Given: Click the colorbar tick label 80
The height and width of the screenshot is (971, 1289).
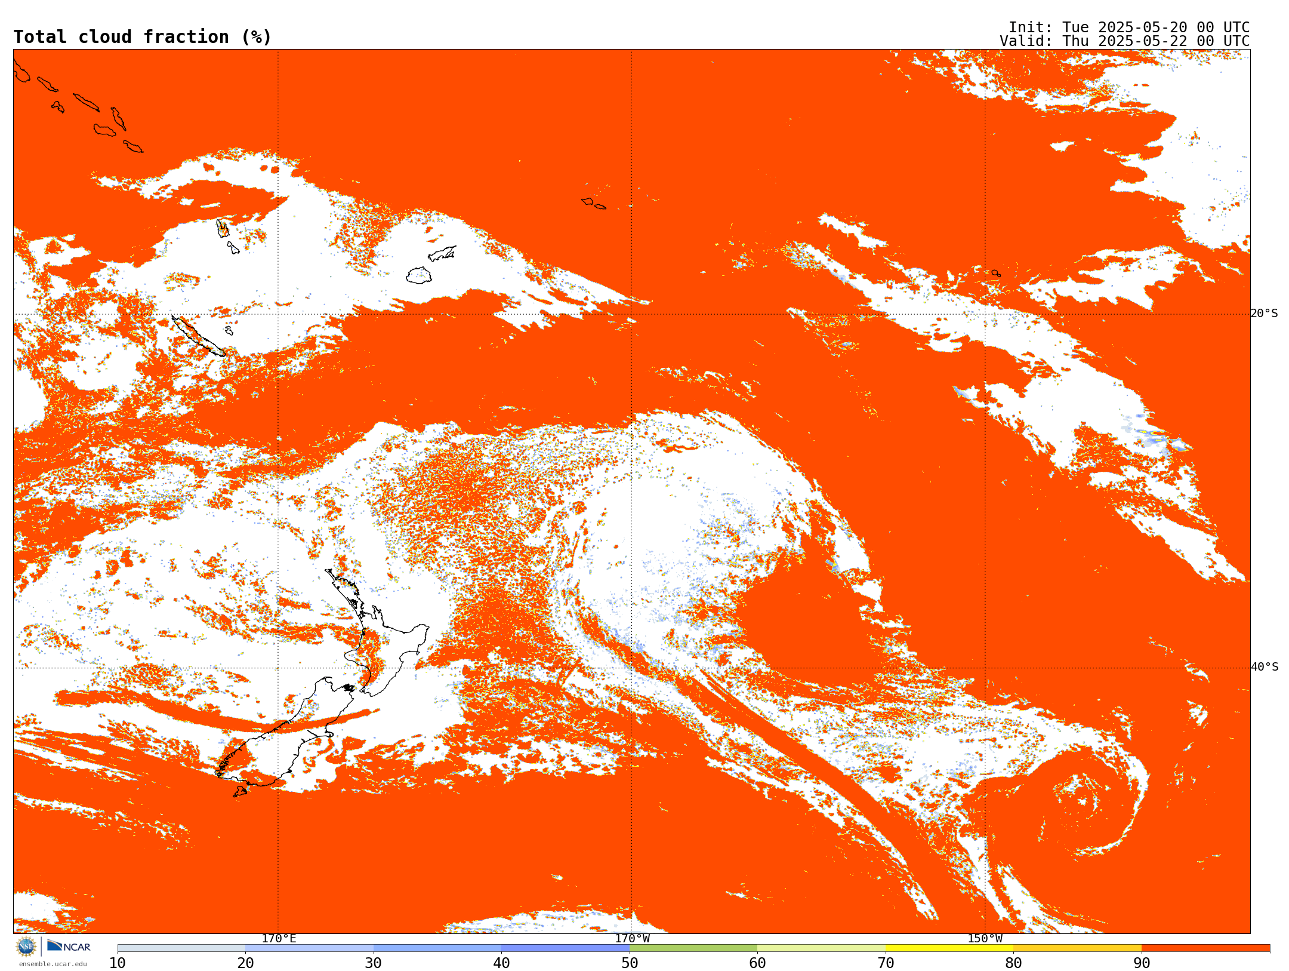Looking at the screenshot, I should pos(1013,963).
